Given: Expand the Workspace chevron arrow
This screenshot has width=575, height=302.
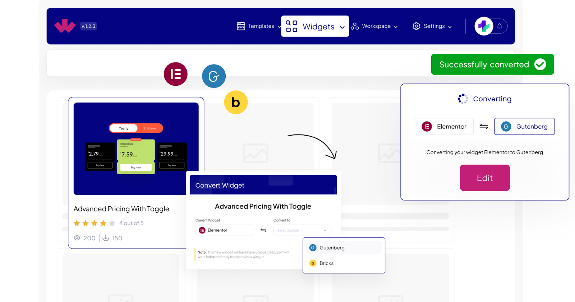Looking at the screenshot, I should [x=396, y=27].
